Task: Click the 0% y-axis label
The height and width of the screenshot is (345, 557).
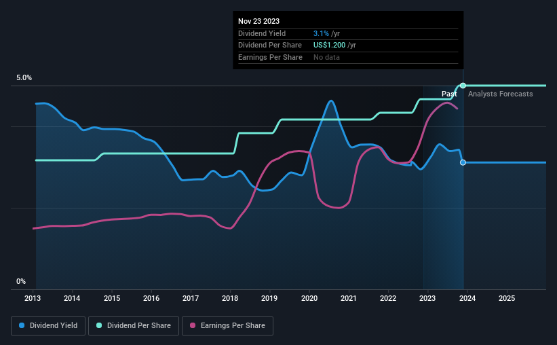Action: pos(21,281)
